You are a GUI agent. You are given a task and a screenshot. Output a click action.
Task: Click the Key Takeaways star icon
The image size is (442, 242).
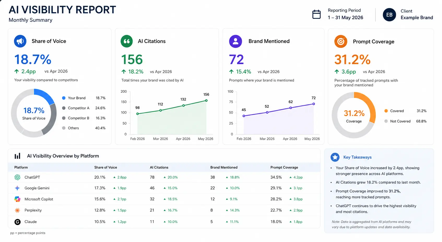coord(335,157)
